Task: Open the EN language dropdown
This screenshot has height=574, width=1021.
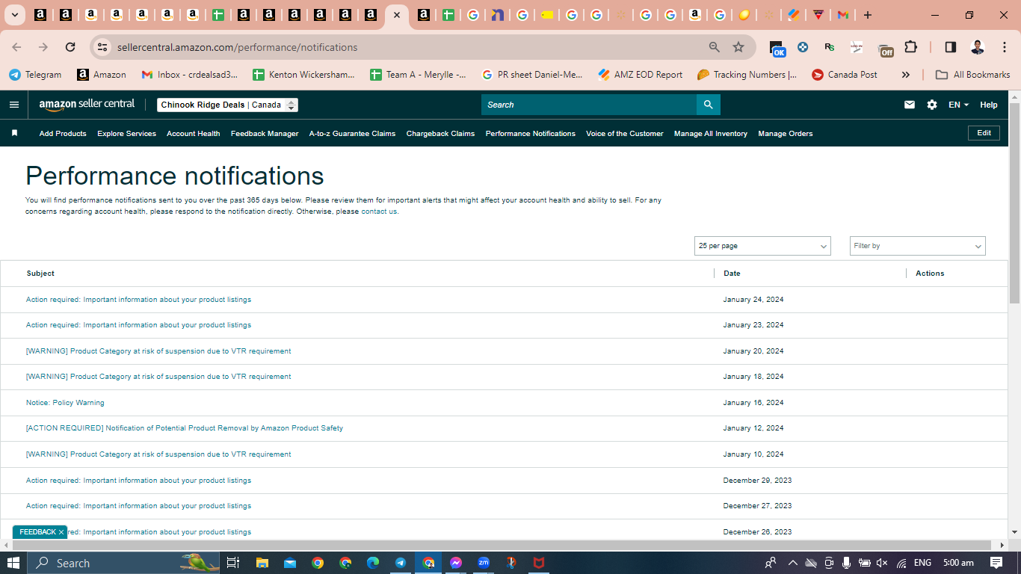Action: point(958,105)
